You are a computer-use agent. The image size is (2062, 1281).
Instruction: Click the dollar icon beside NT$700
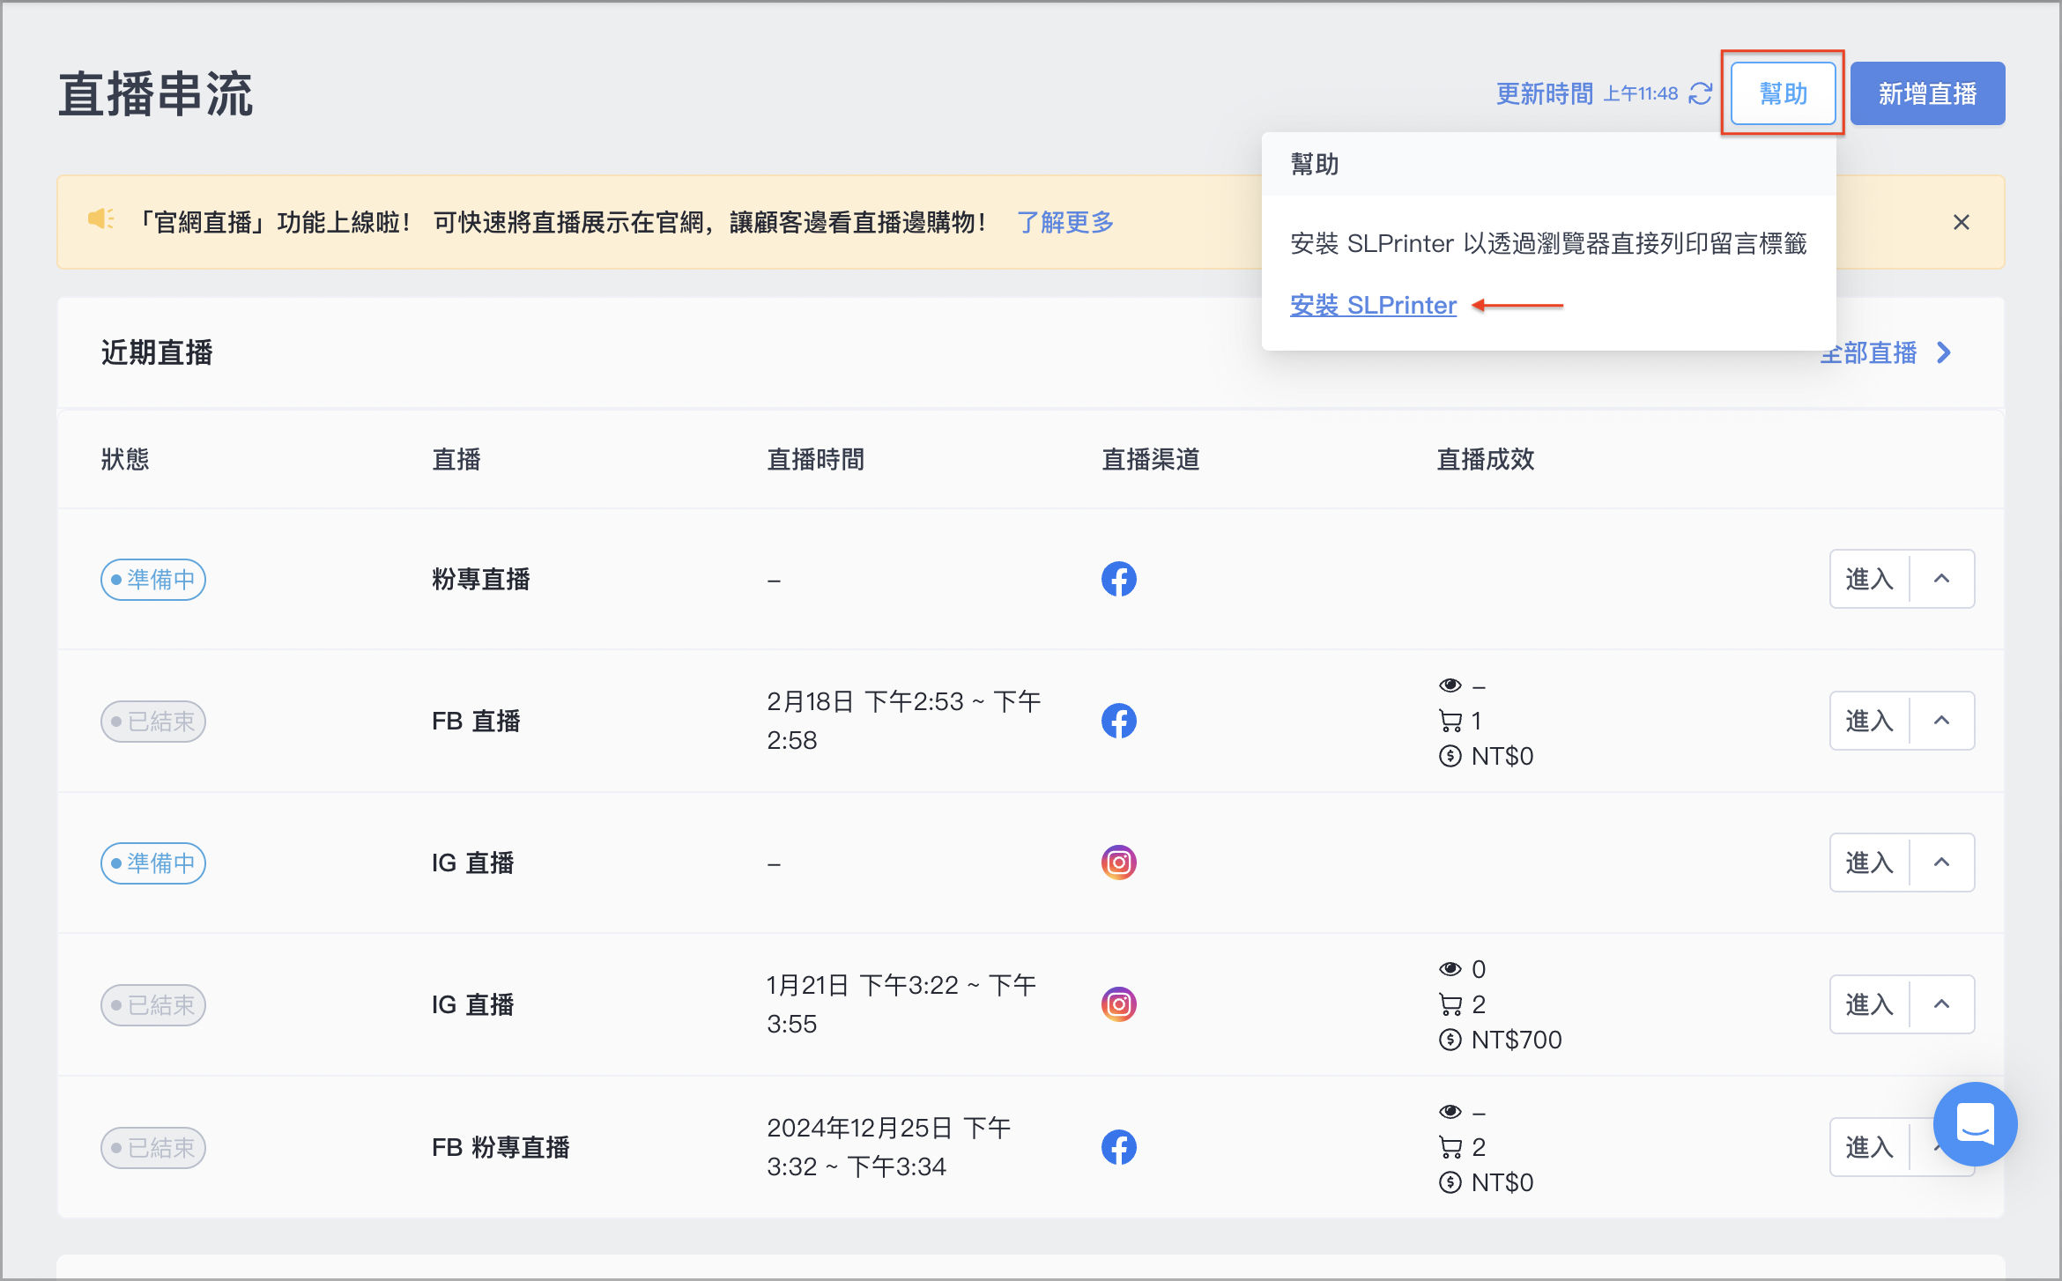1450,1040
